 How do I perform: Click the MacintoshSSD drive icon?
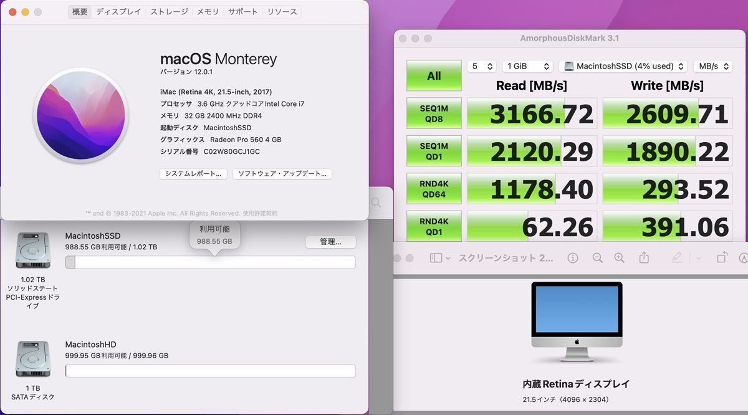[x=32, y=250]
